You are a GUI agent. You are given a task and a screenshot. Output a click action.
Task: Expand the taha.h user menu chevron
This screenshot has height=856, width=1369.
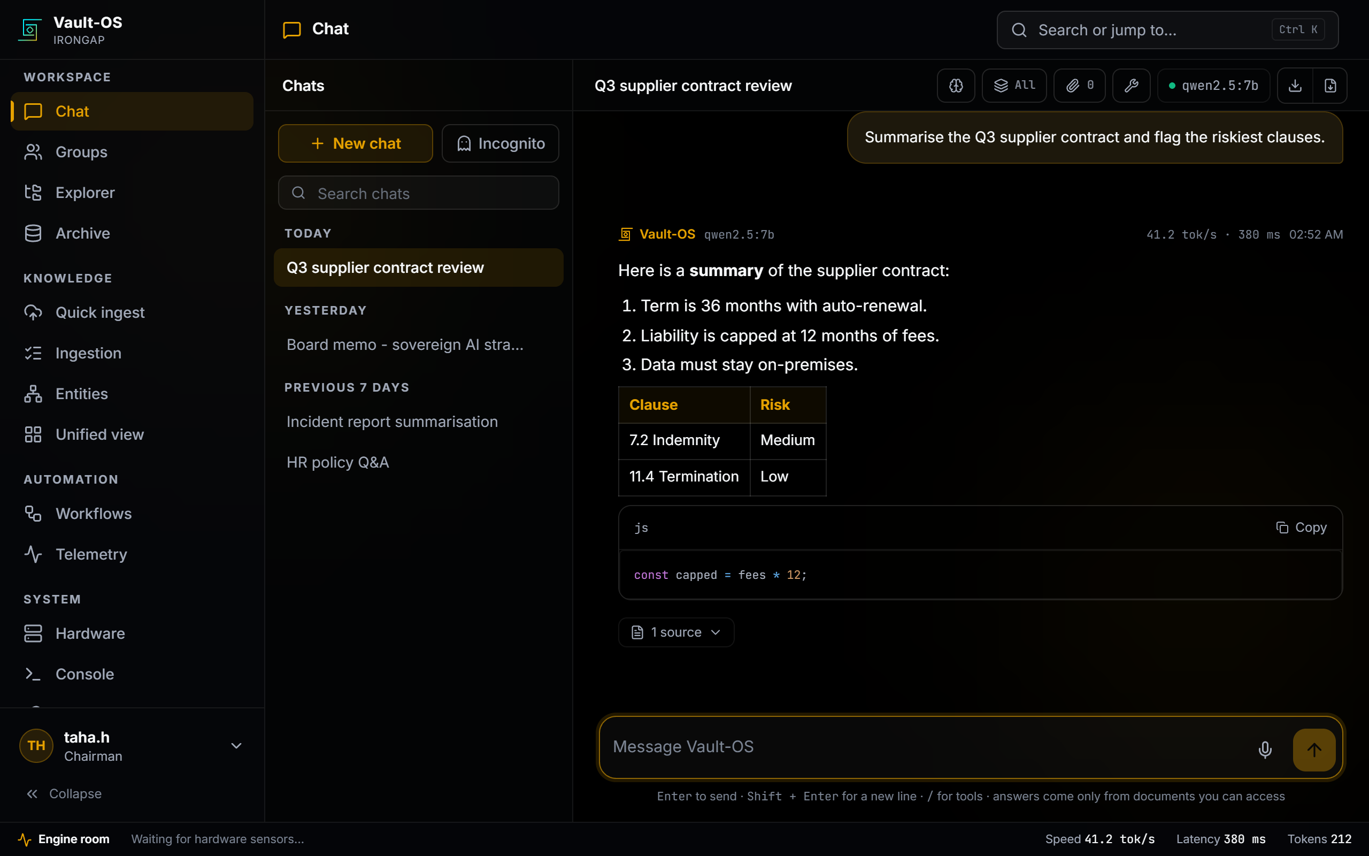point(236,746)
